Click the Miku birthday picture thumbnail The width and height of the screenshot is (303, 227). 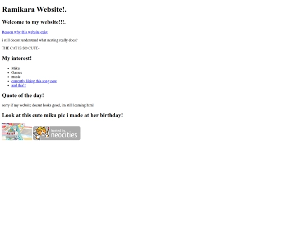(x=17, y=132)
